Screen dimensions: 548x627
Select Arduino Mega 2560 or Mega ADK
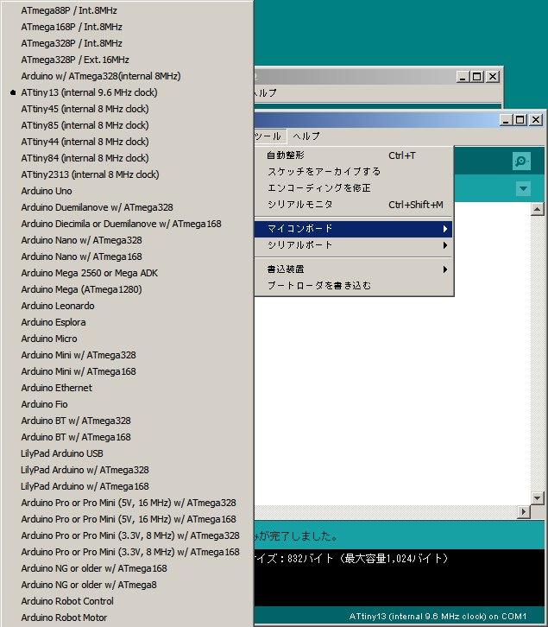(x=127, y=273)
